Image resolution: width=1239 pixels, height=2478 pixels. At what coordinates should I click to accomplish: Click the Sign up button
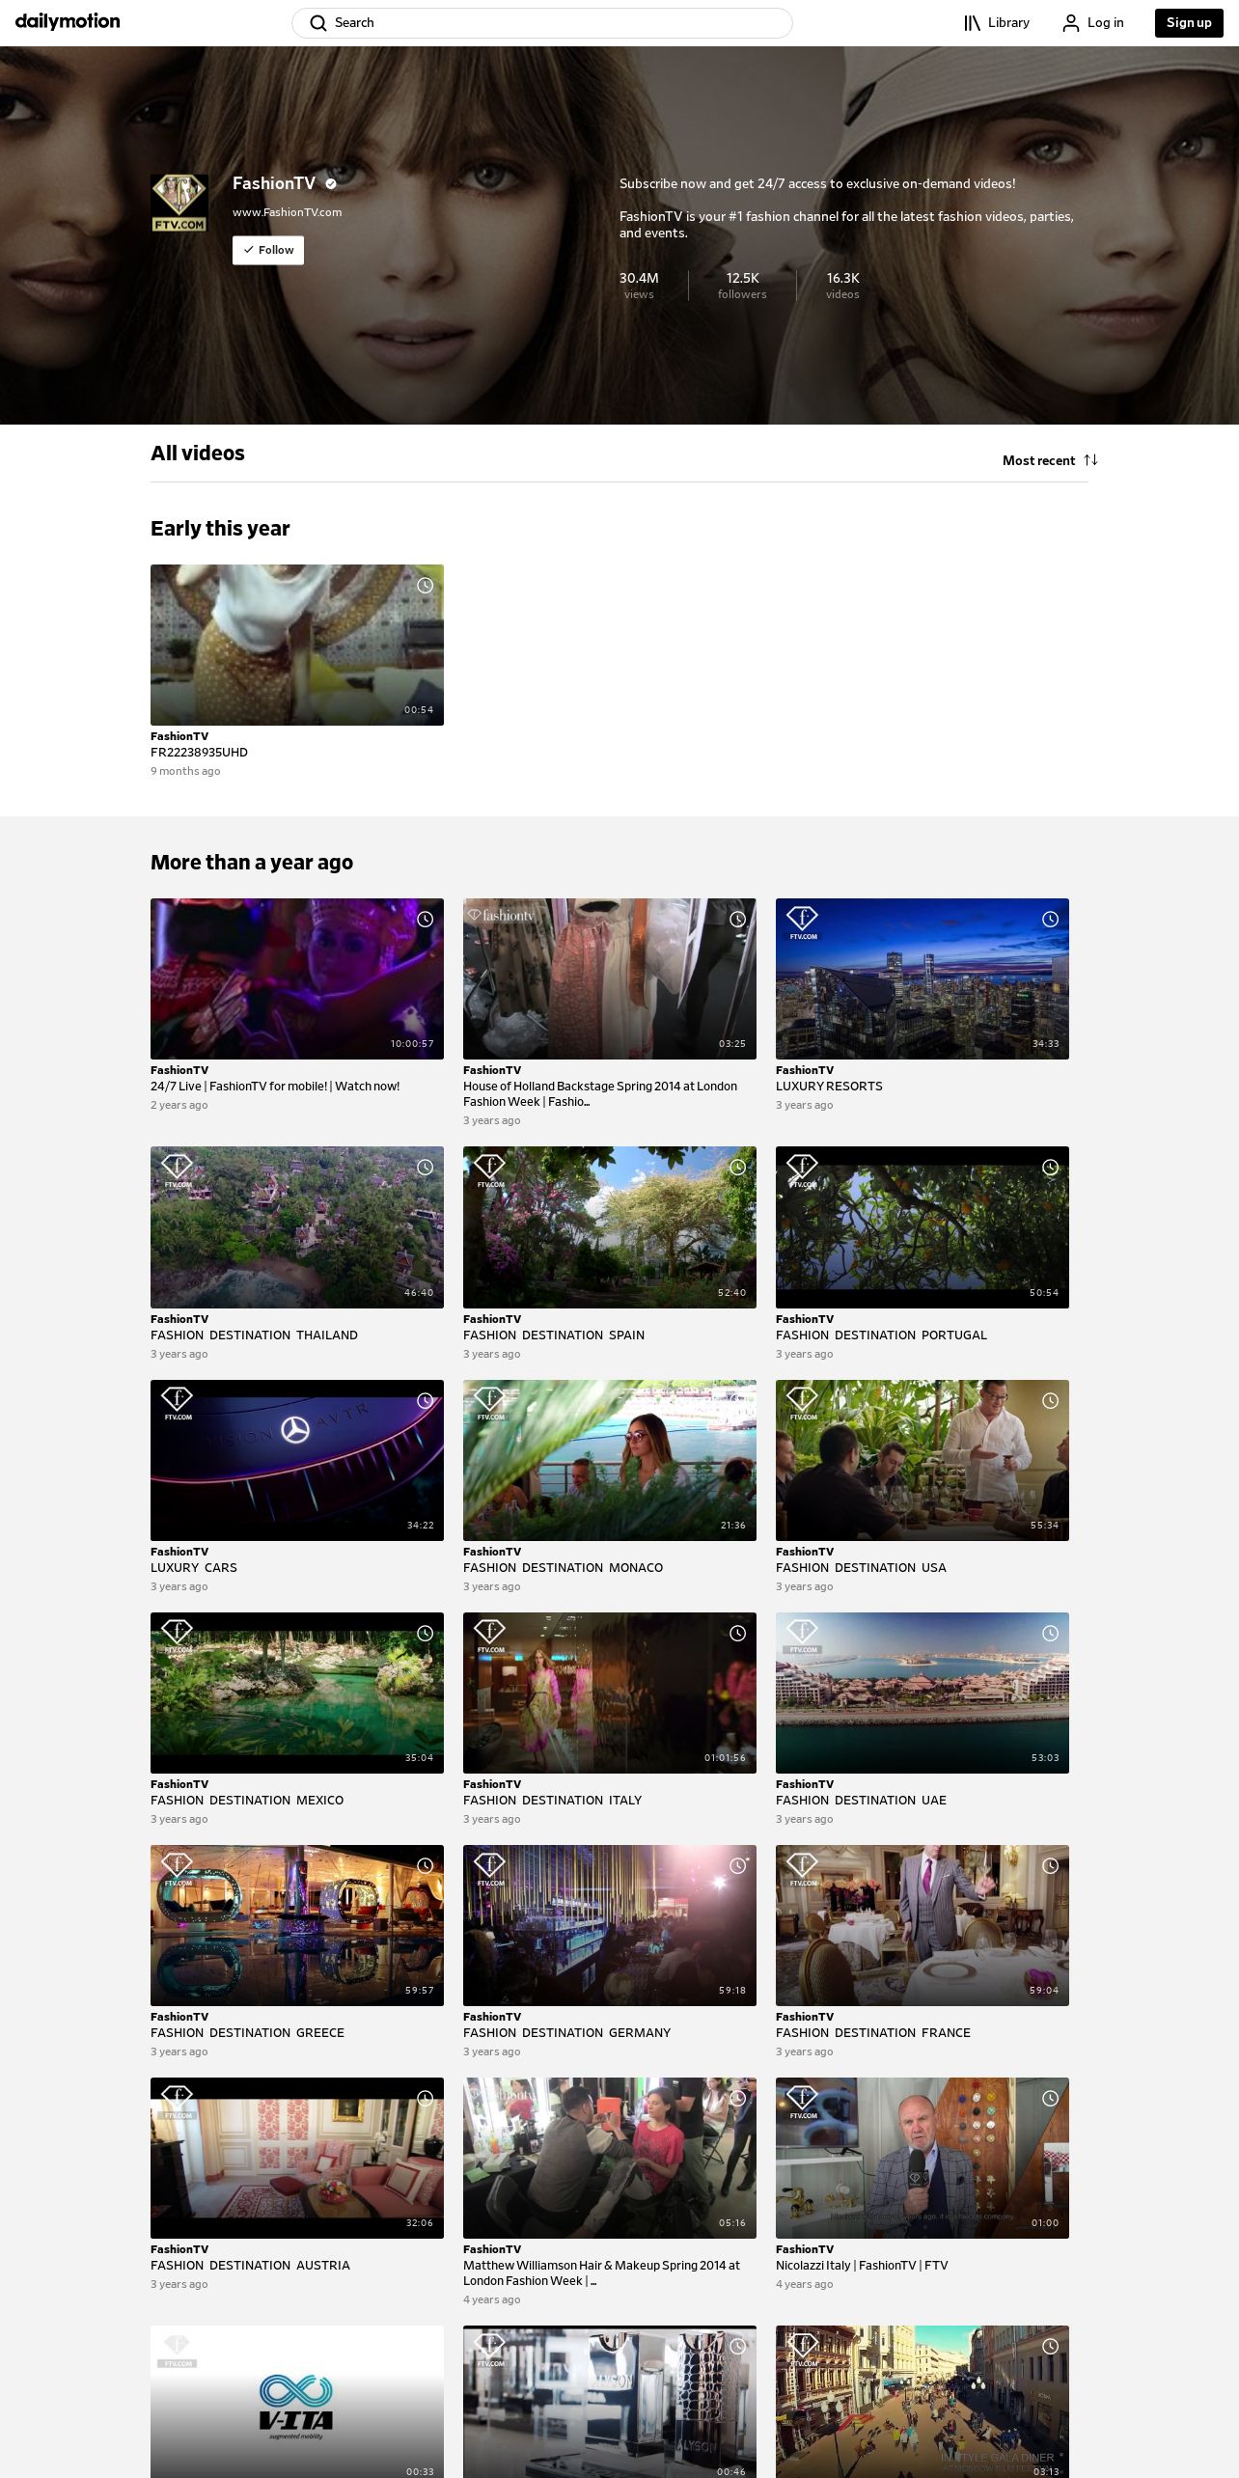pyautogui.click(x=1189, y=23)
